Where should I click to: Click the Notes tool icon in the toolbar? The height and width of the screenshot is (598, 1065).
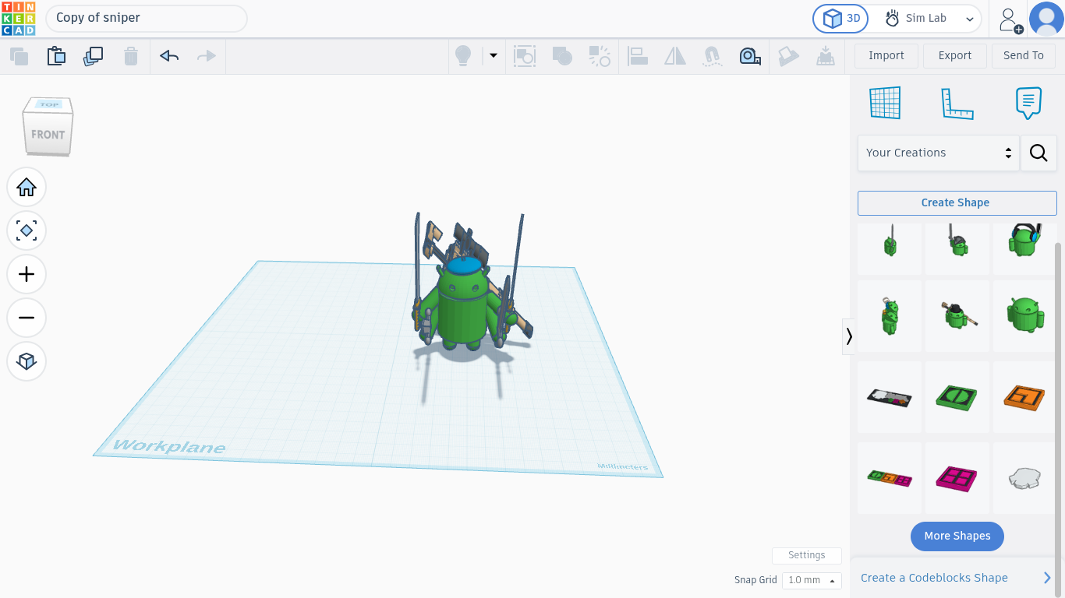point(788,56)
